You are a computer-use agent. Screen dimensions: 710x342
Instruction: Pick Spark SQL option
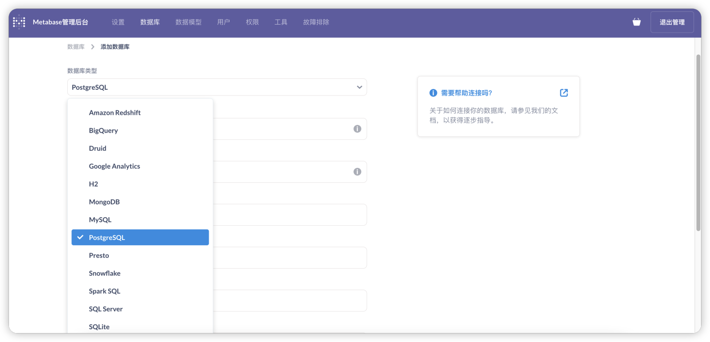pos(140,291)
